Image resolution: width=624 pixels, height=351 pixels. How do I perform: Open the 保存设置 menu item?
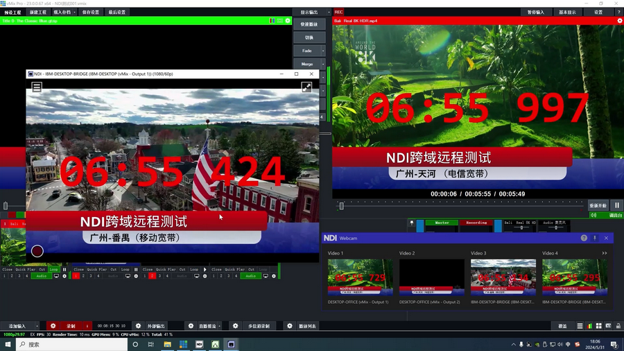[90, 12]
